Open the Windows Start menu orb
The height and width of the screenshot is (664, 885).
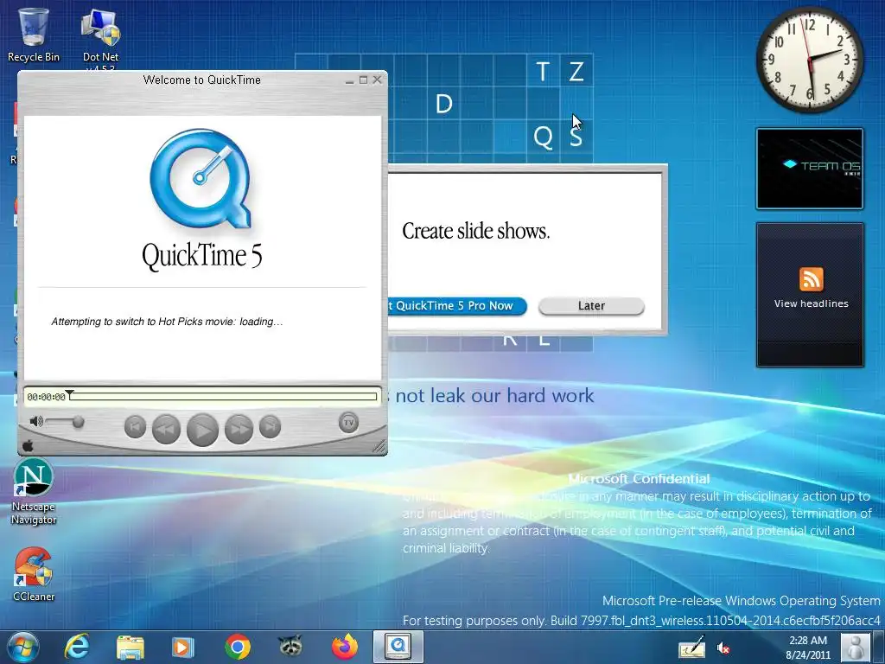22,647
